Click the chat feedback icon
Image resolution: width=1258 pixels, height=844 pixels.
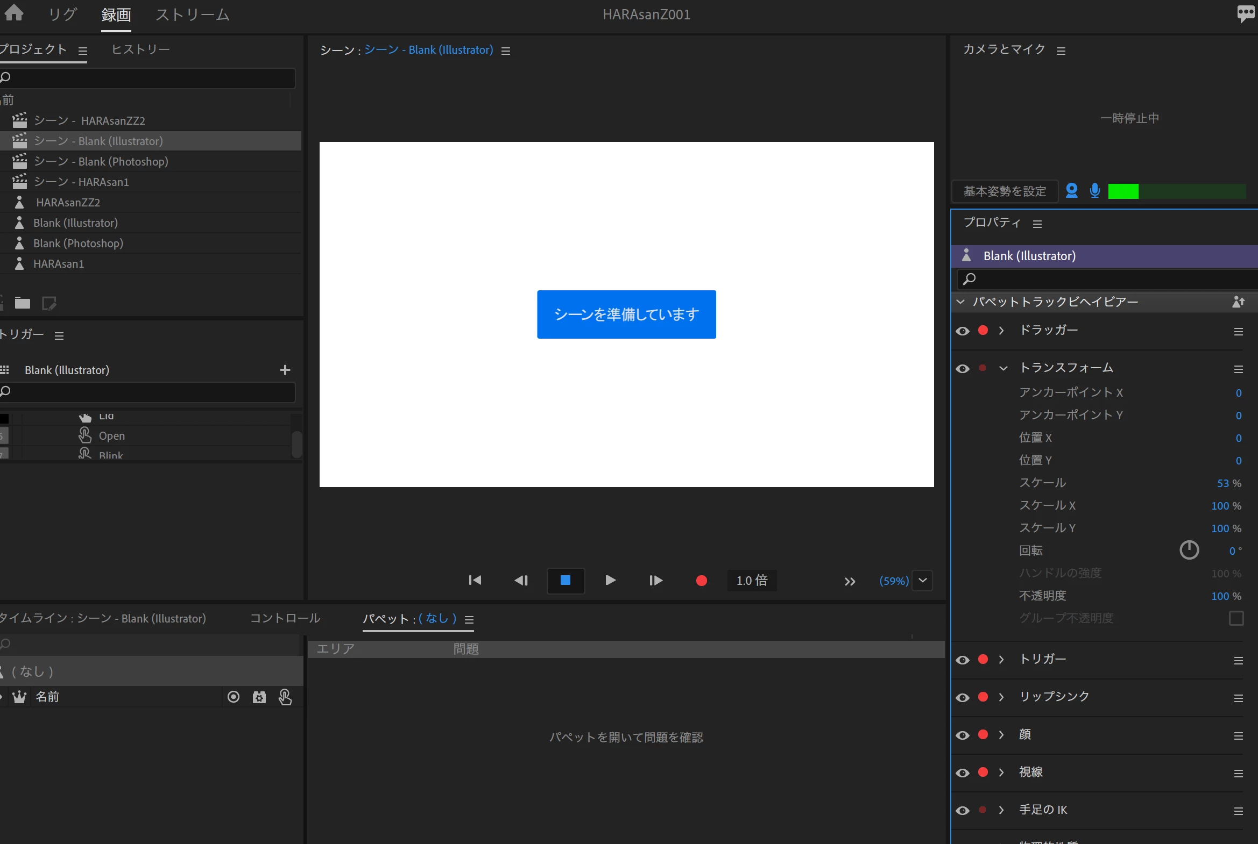coord(1246,13)
